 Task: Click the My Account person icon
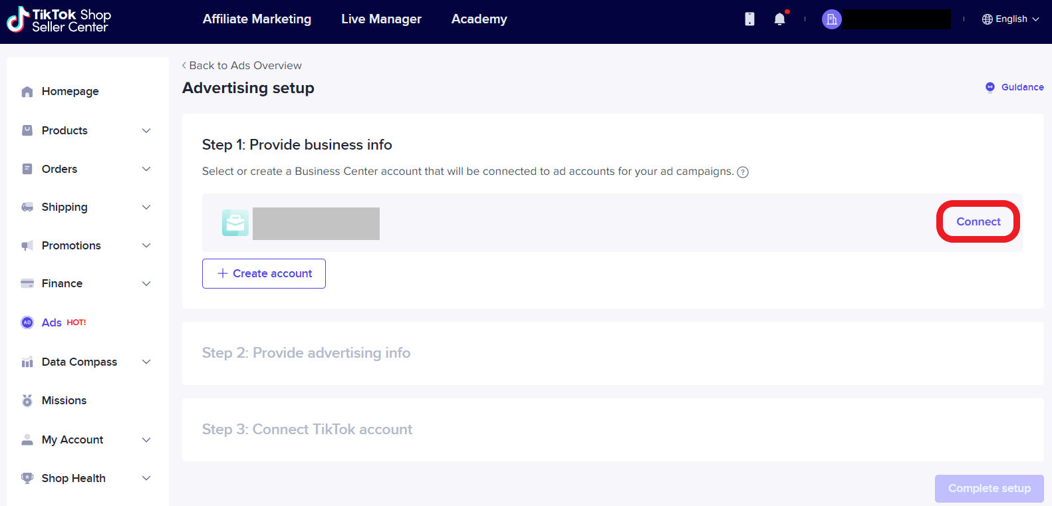pos(27,440)
